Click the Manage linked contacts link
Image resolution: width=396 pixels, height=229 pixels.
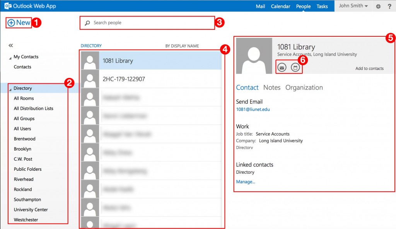[246, 182]
